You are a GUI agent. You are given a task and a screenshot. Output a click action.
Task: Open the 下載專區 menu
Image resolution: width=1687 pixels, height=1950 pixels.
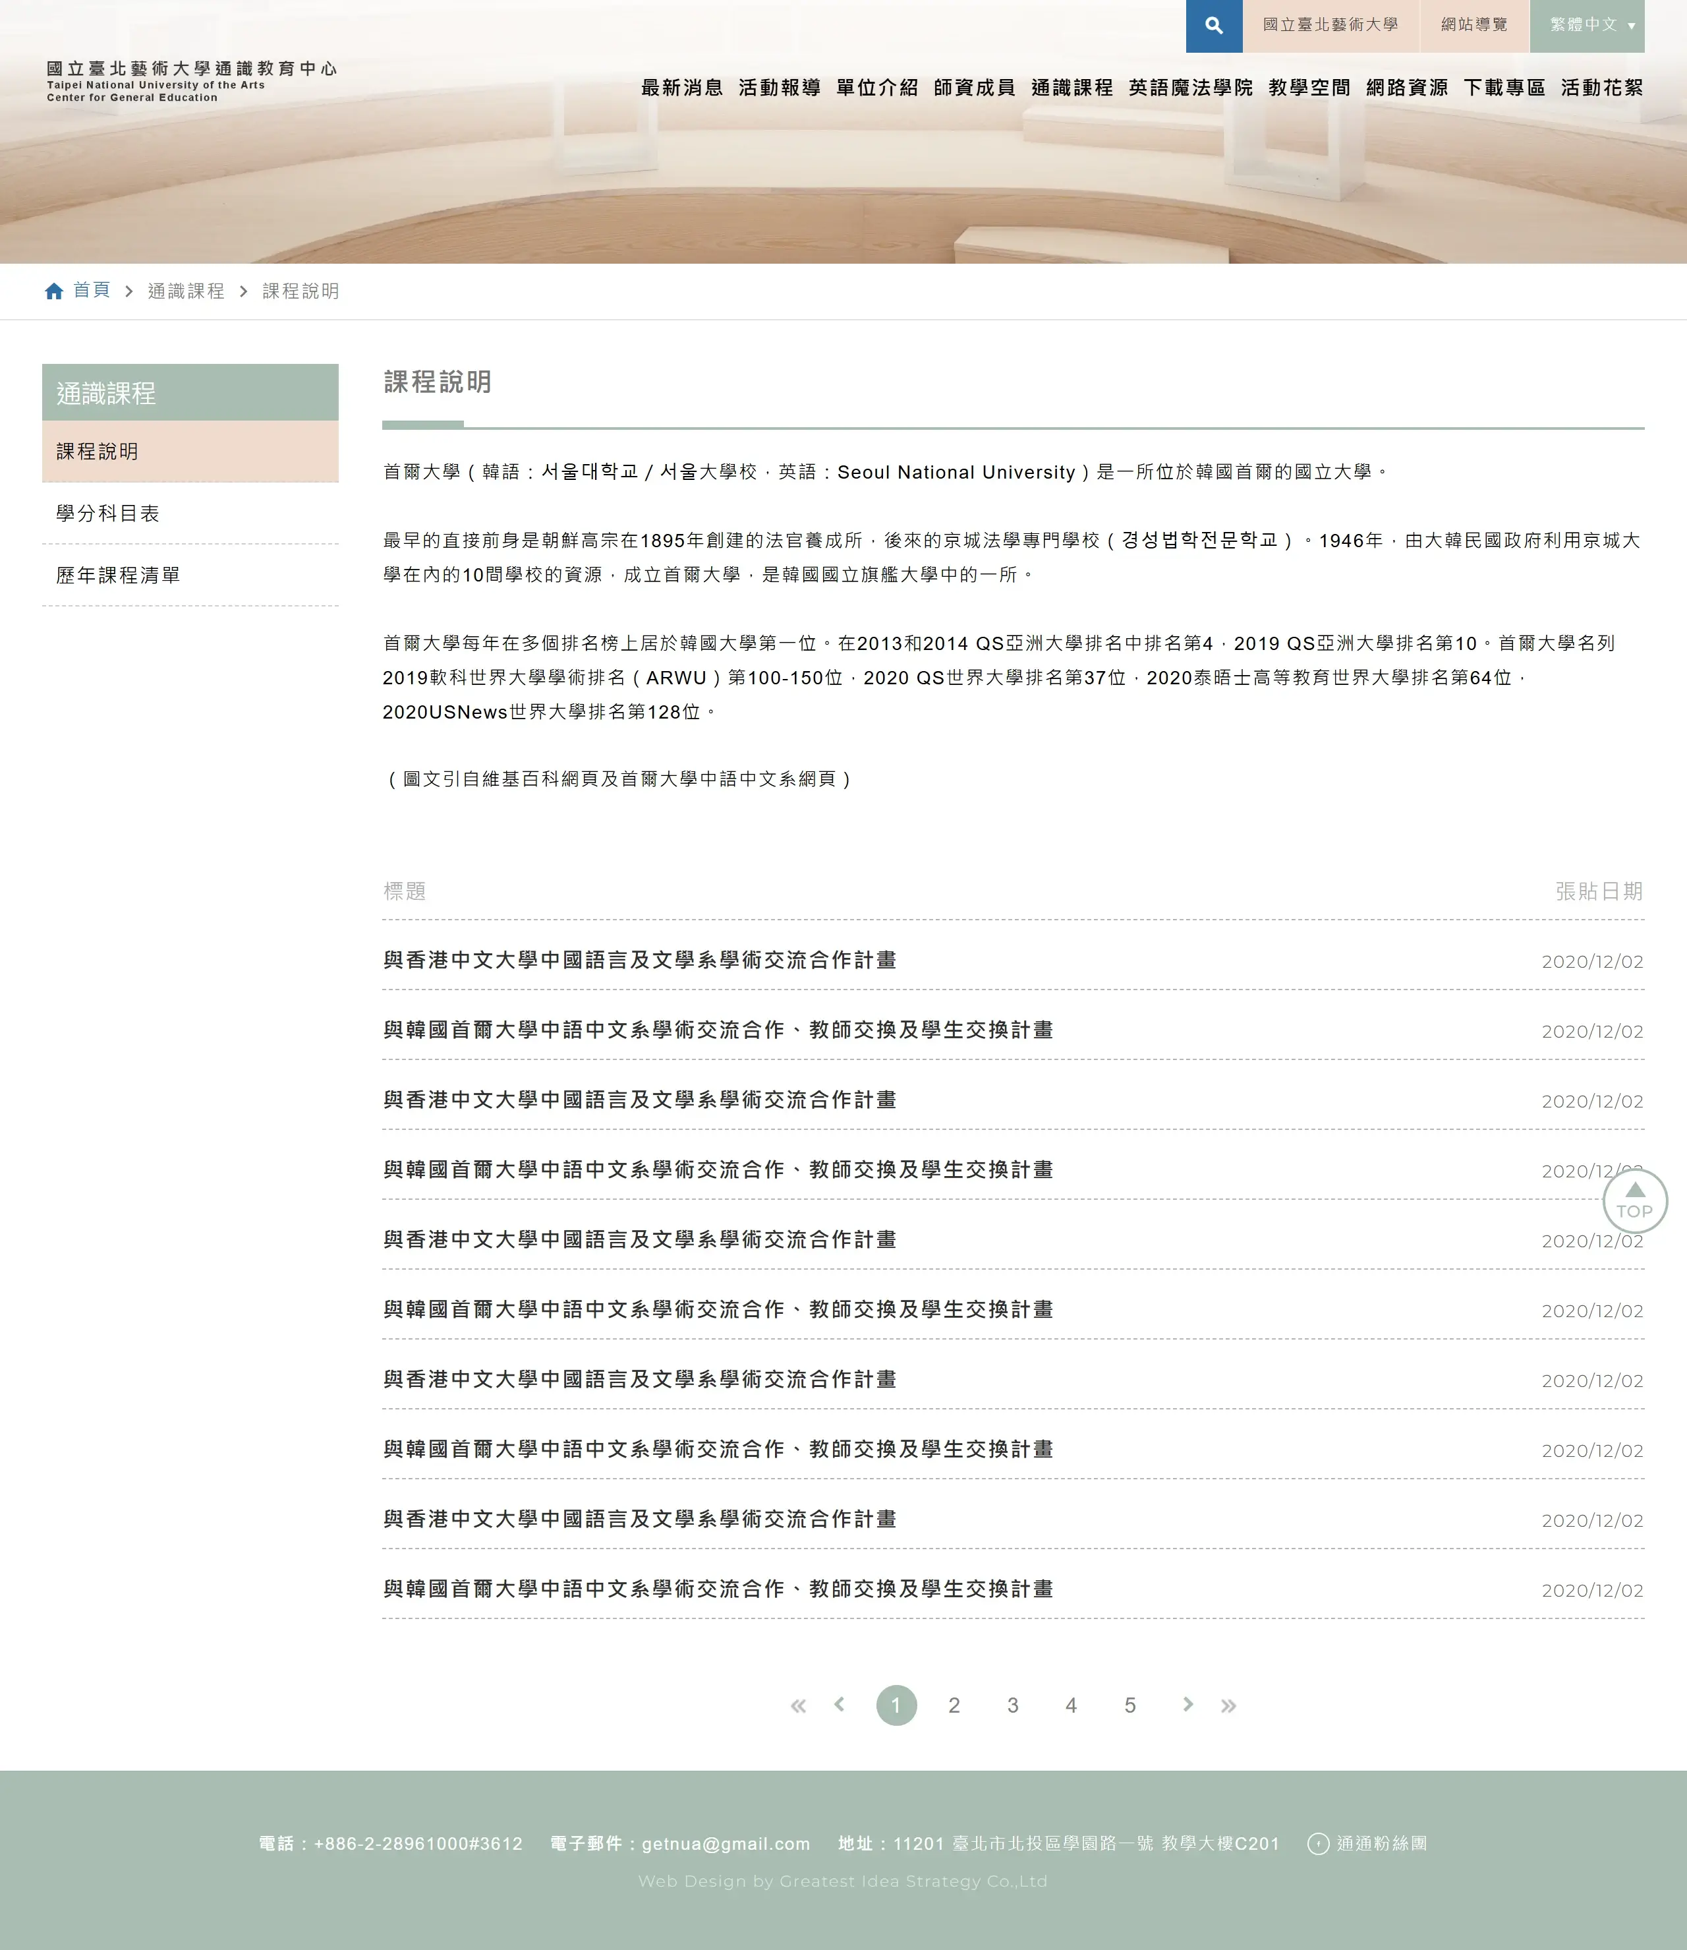pyautogui.click(x=1504, y=88)
